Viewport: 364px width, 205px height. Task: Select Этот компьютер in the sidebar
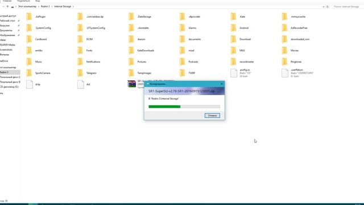(x=8, y=67)
